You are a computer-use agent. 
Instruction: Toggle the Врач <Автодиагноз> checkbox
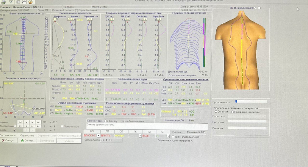[173, 137]
